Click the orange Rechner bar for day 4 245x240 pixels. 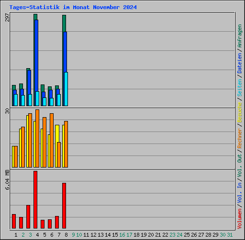[37, 139]
